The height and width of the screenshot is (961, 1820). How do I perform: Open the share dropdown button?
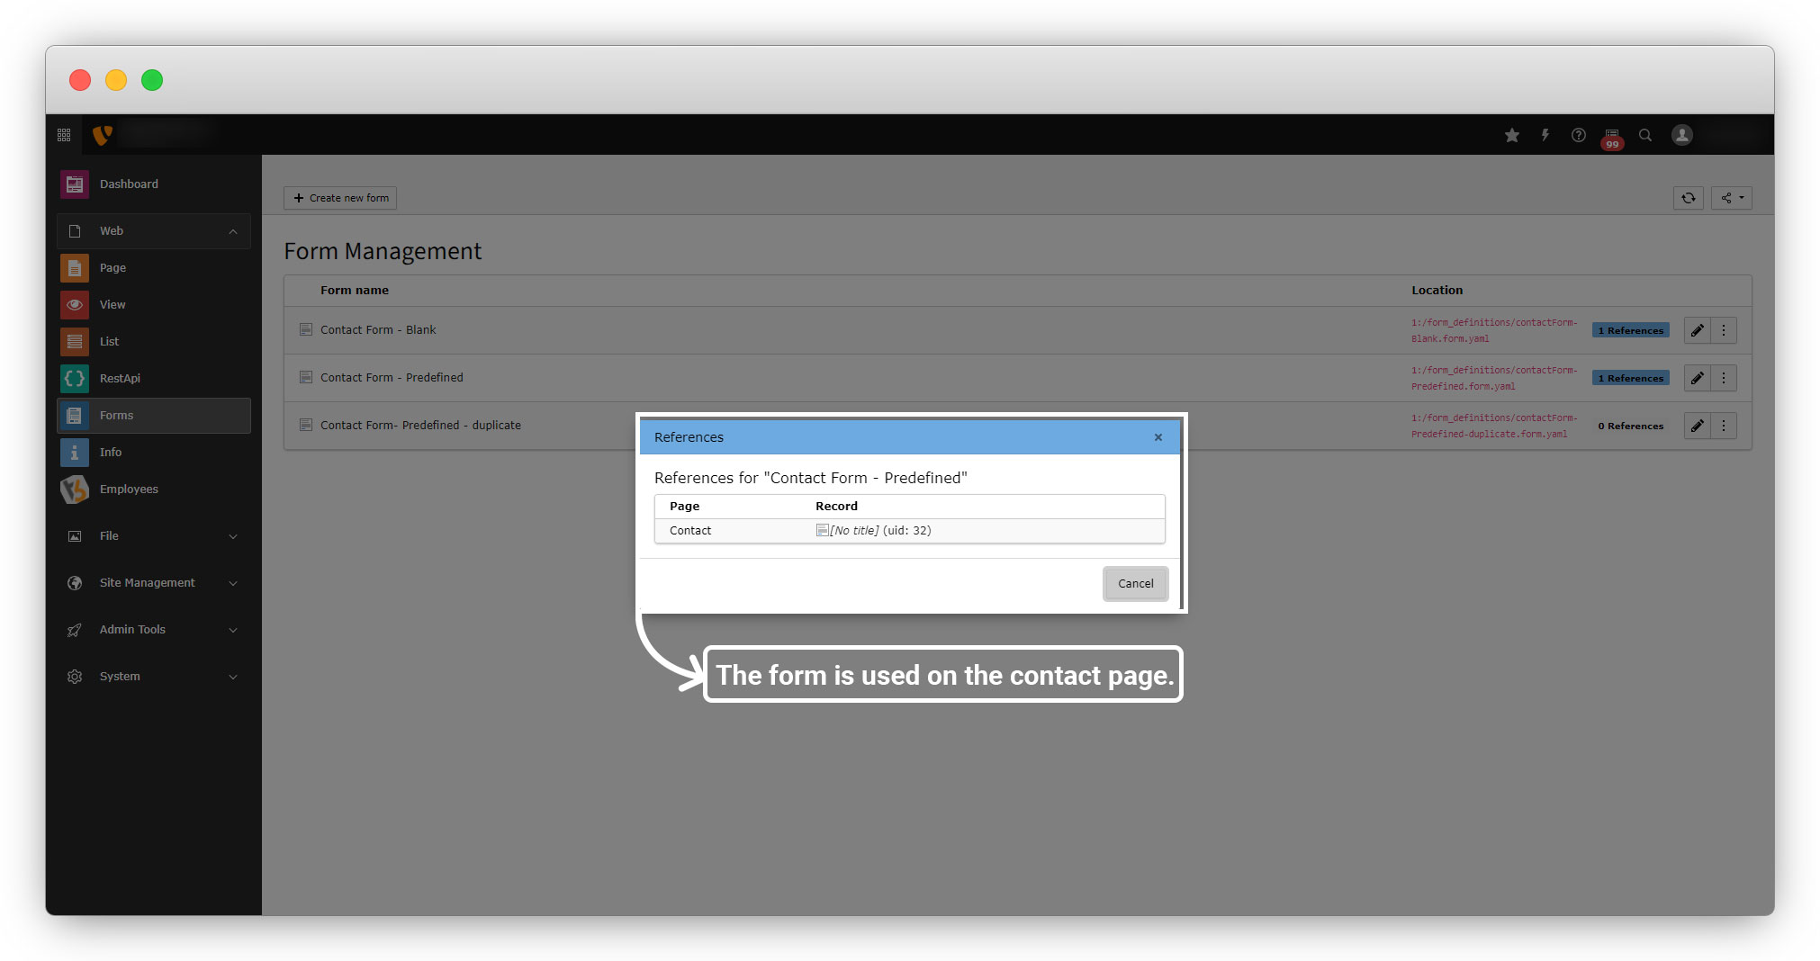[1732, 198]
